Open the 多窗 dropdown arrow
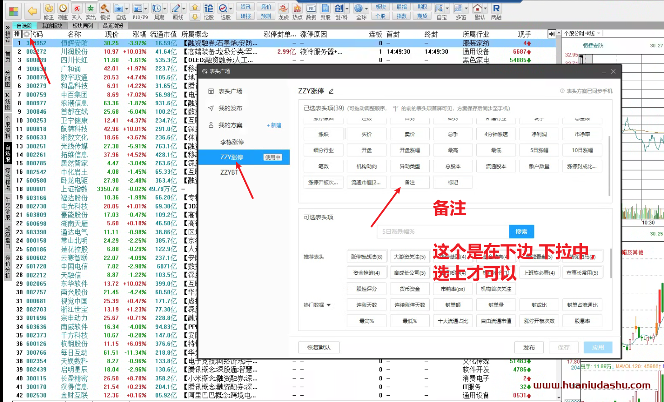The height and width of the screenshot is (402, 664). (x=467, y=8)
